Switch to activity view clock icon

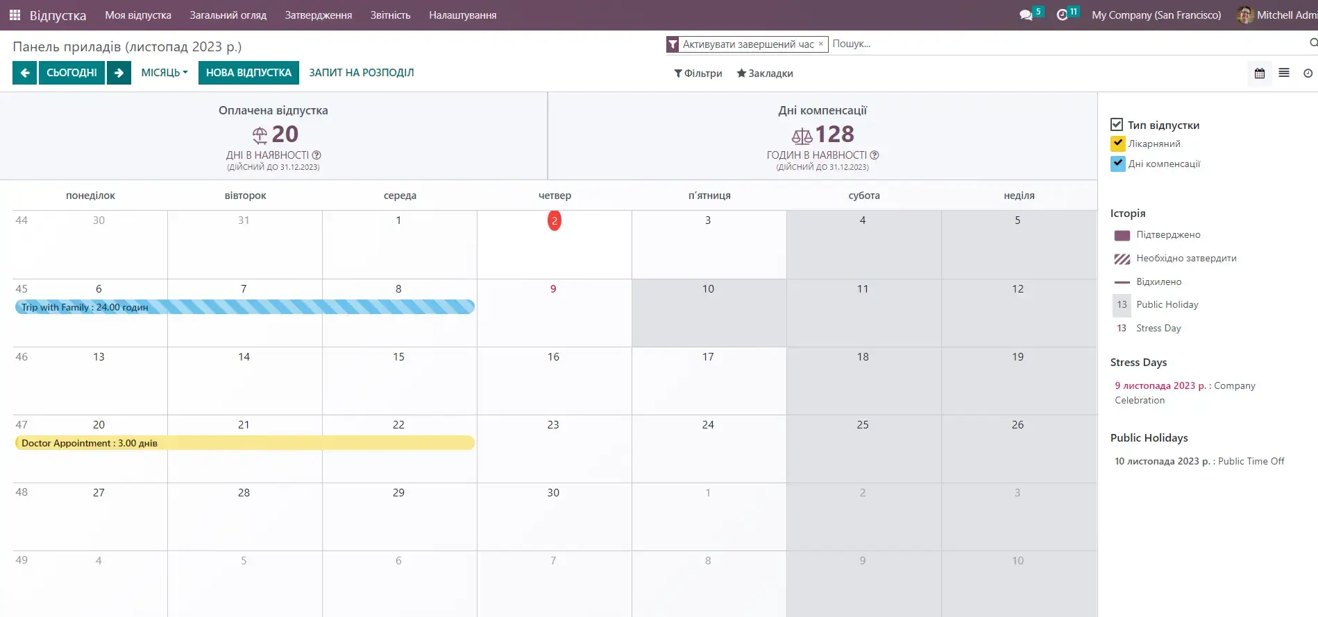click(1308, 73)
